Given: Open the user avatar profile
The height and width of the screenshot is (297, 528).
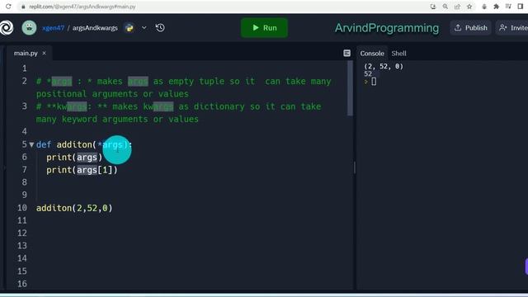Looking at the screenshot, I should [30, 27].
